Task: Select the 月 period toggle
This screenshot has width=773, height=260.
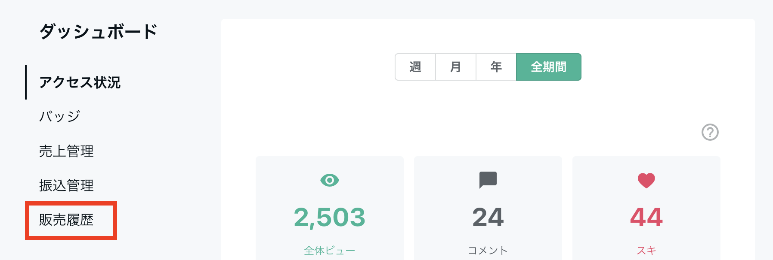Action: [456, 67]
